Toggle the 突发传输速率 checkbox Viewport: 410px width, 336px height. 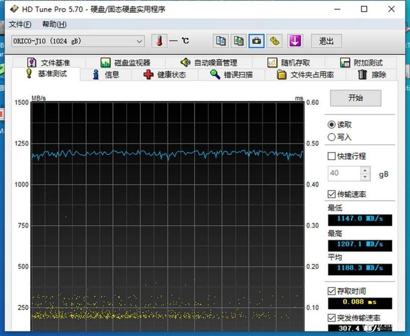332,318
